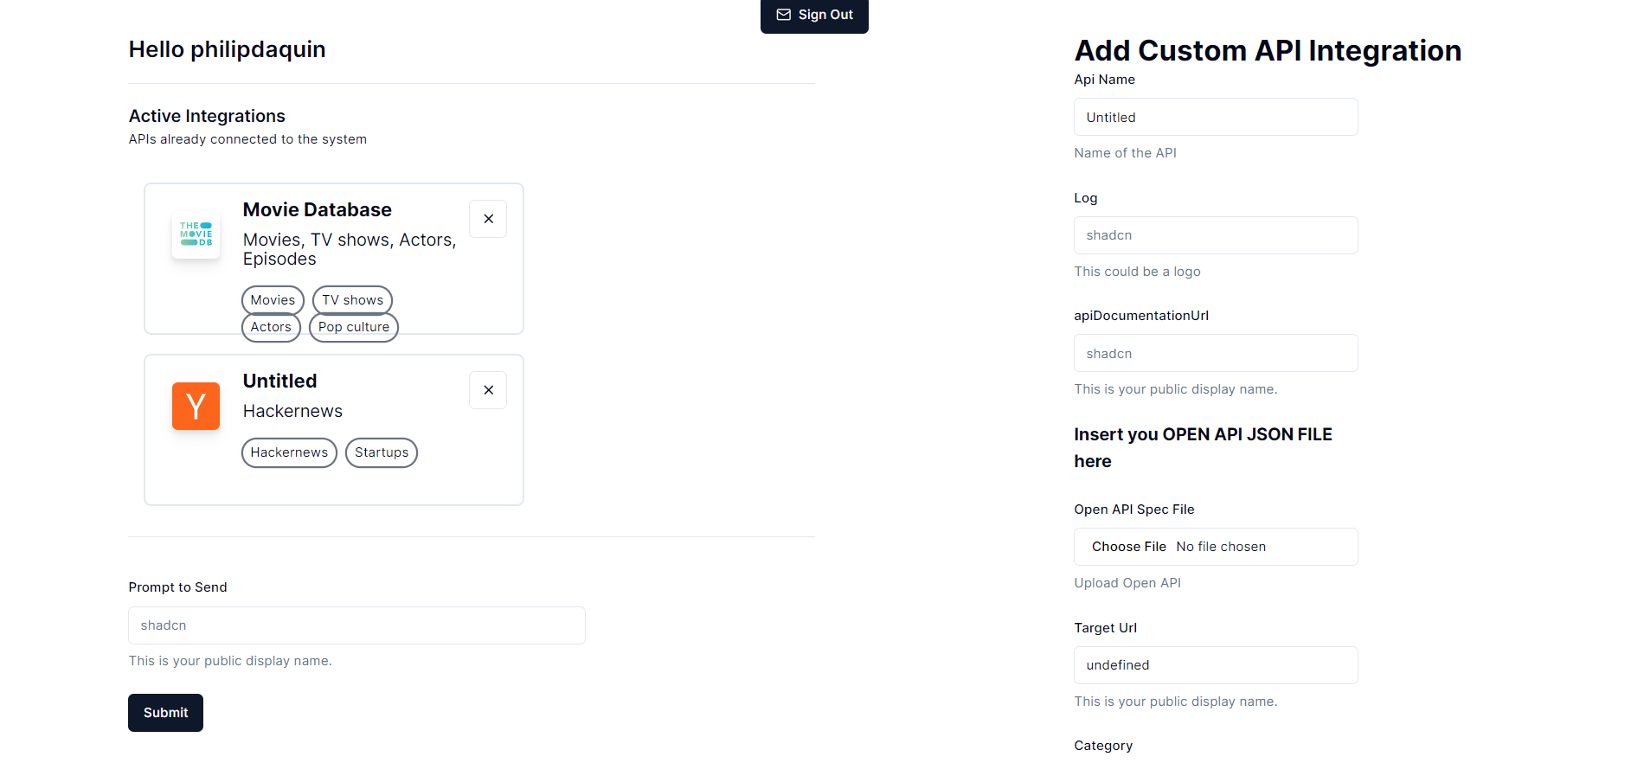Remove the Movie Database integration
This screenshot has height=763, width=1631.
(488, 219)
